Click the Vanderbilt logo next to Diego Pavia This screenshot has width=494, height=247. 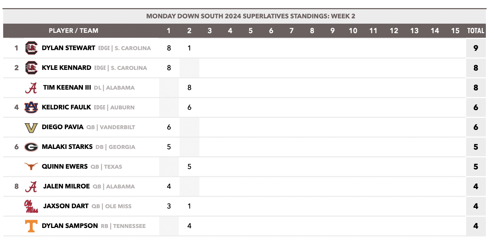[x=31, y=127]
